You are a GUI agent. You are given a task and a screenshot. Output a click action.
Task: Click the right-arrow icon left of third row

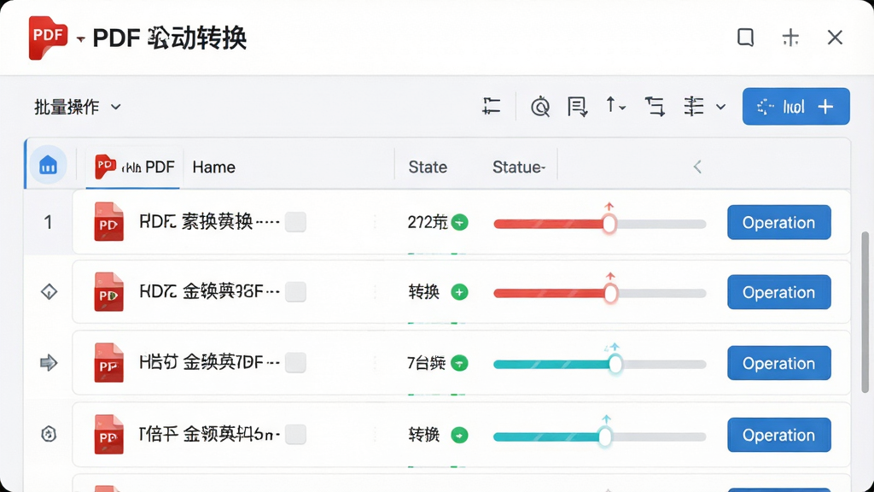tap(49, 362)
